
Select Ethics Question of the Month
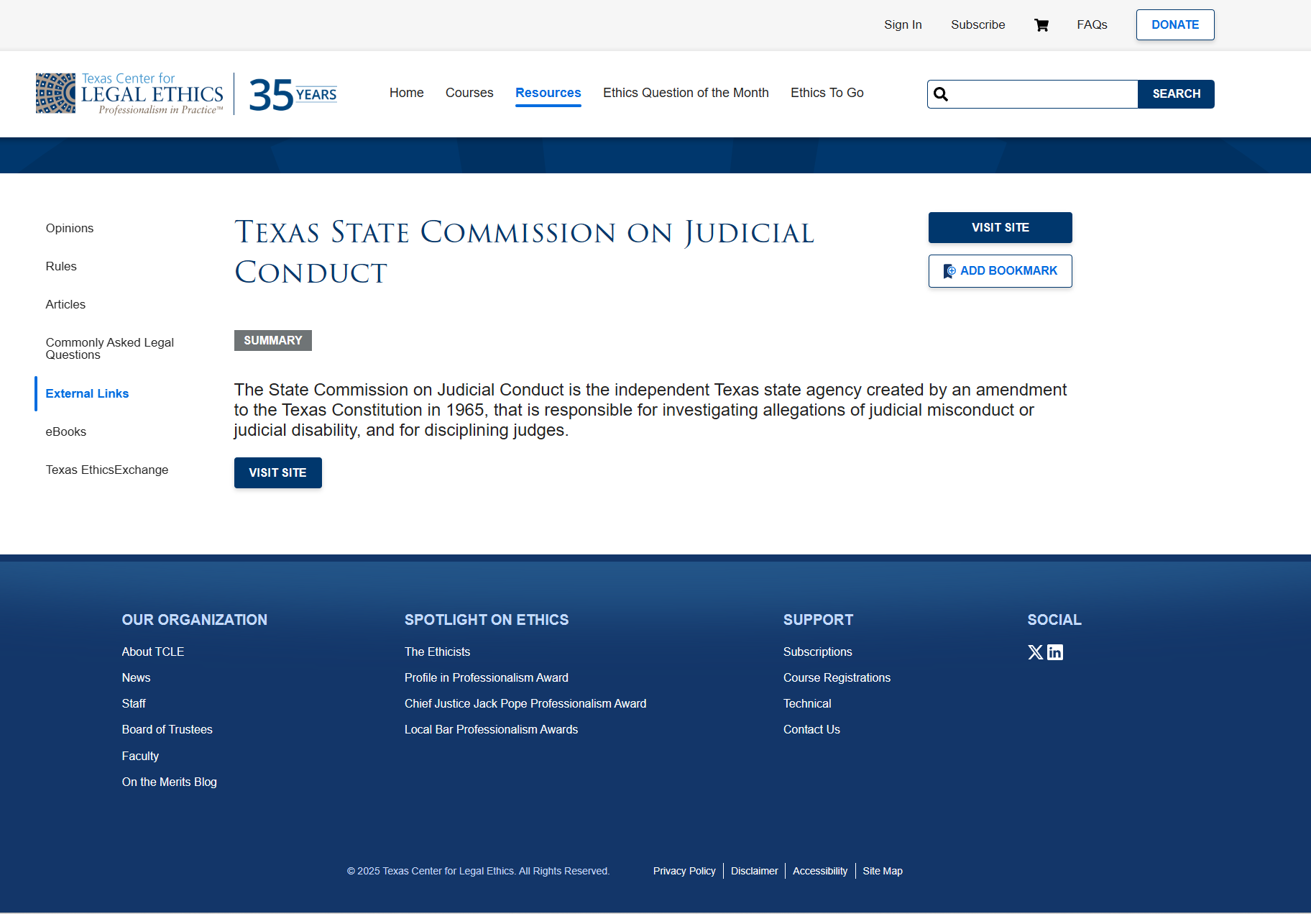[686, 93]
